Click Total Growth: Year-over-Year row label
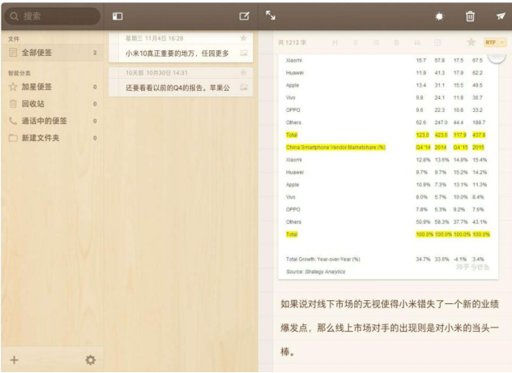The width and height of the screenshot is (512, 373). (323, 259)
